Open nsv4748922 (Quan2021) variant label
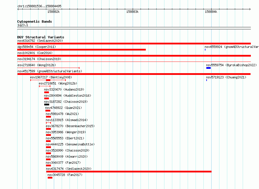The image size is (259, 189). (64, 108)
